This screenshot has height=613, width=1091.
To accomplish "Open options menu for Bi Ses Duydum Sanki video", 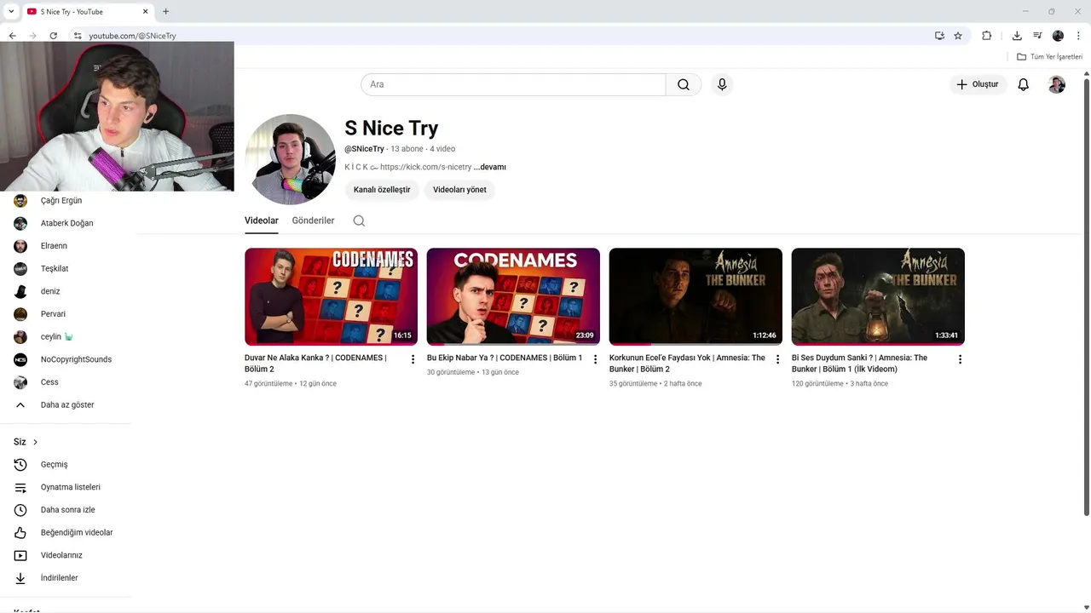I will pyautogui.click(x=960, y=359).
